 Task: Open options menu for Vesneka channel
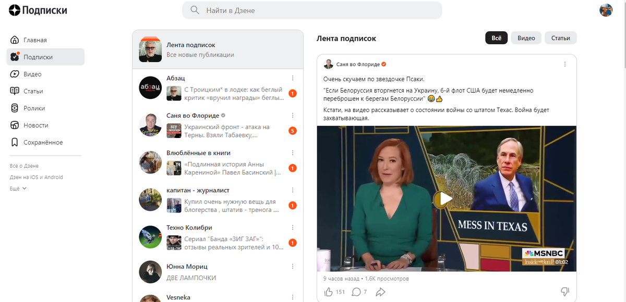[x=293, y=297]
